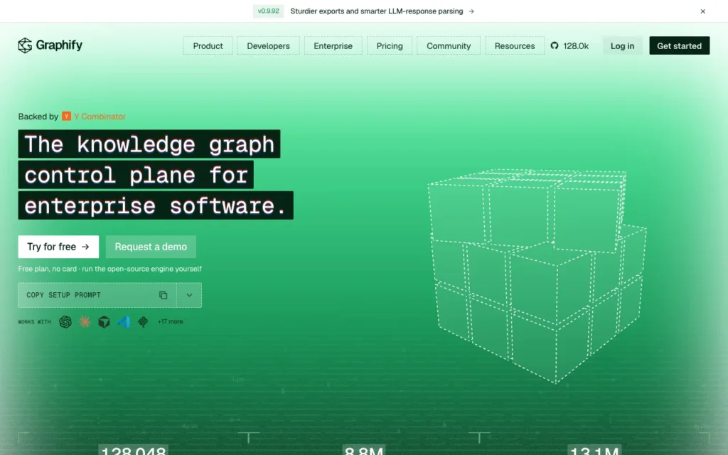Open the Resources menu
The width and height of the screenshot is (728, 455).
point(515,46)
